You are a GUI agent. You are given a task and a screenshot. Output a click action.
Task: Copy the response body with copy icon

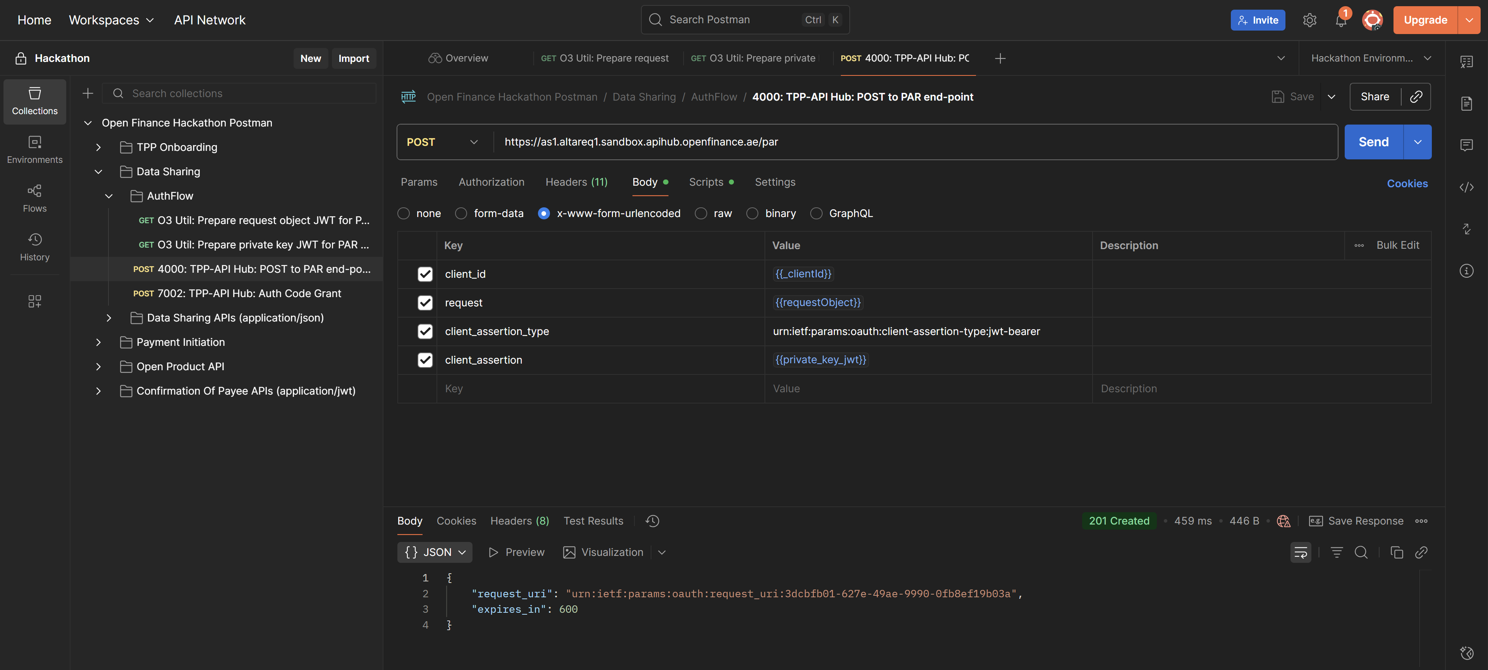(x=1396, y=552)
